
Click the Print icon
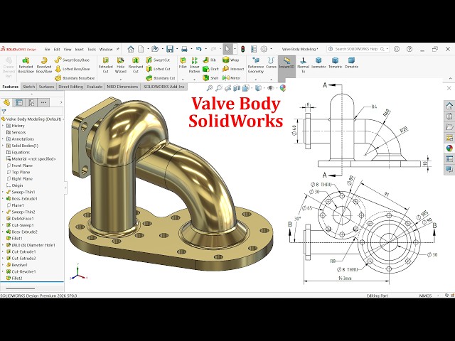[x=184, y=49]
